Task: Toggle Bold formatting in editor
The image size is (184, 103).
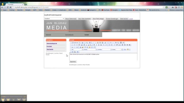Action: pyautogui.click(x=94, y=45)
